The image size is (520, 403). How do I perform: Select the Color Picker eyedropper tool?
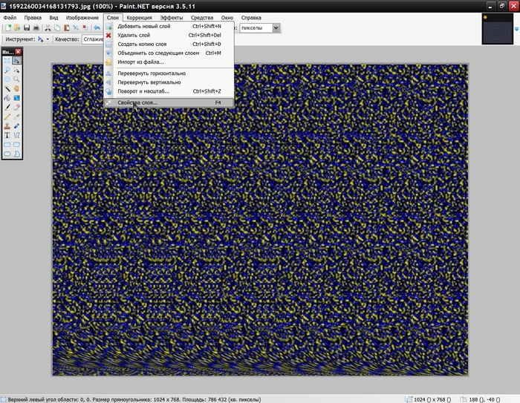(16, 117)
